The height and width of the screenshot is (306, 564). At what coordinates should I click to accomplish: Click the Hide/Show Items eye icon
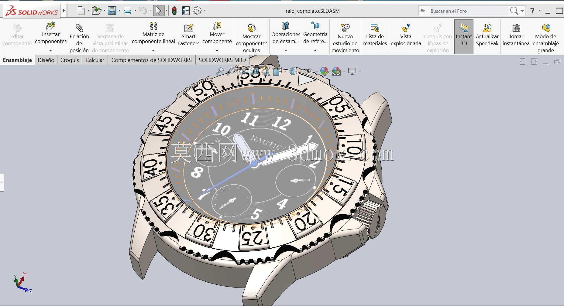pos(309,72)
